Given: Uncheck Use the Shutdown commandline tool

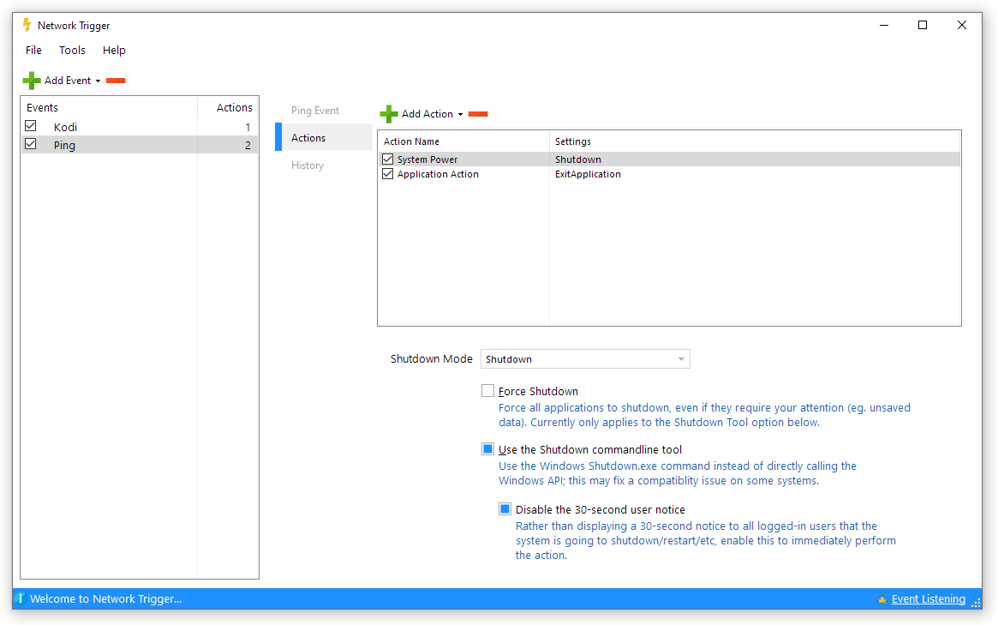Looking at the screenshot, I should 488,449.
